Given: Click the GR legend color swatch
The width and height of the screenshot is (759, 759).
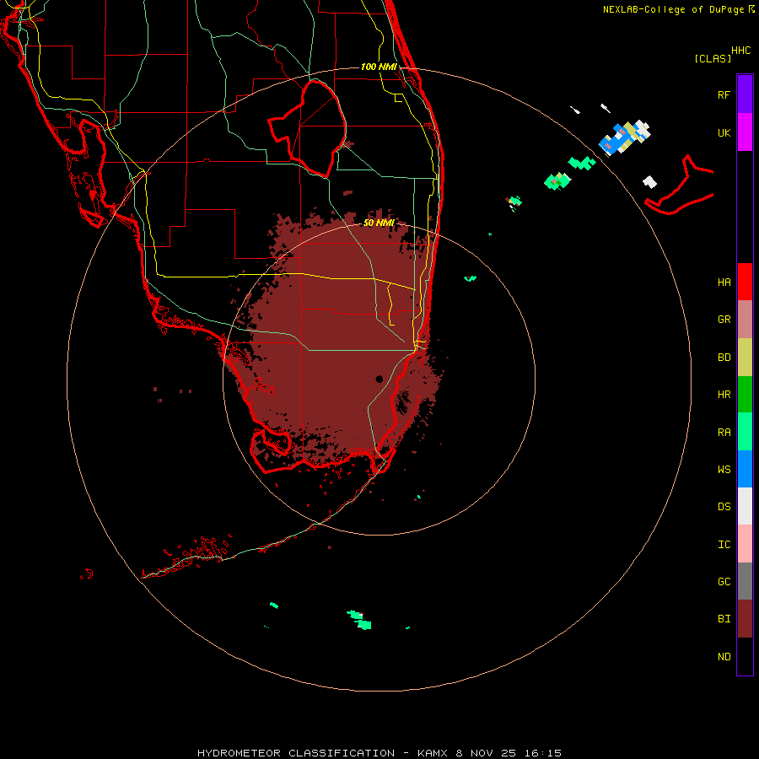Looking at the screenshot, I should (x=745, y=320).
